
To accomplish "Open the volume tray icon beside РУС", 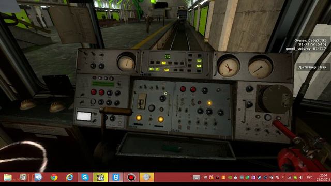I will tap(301, 178).
